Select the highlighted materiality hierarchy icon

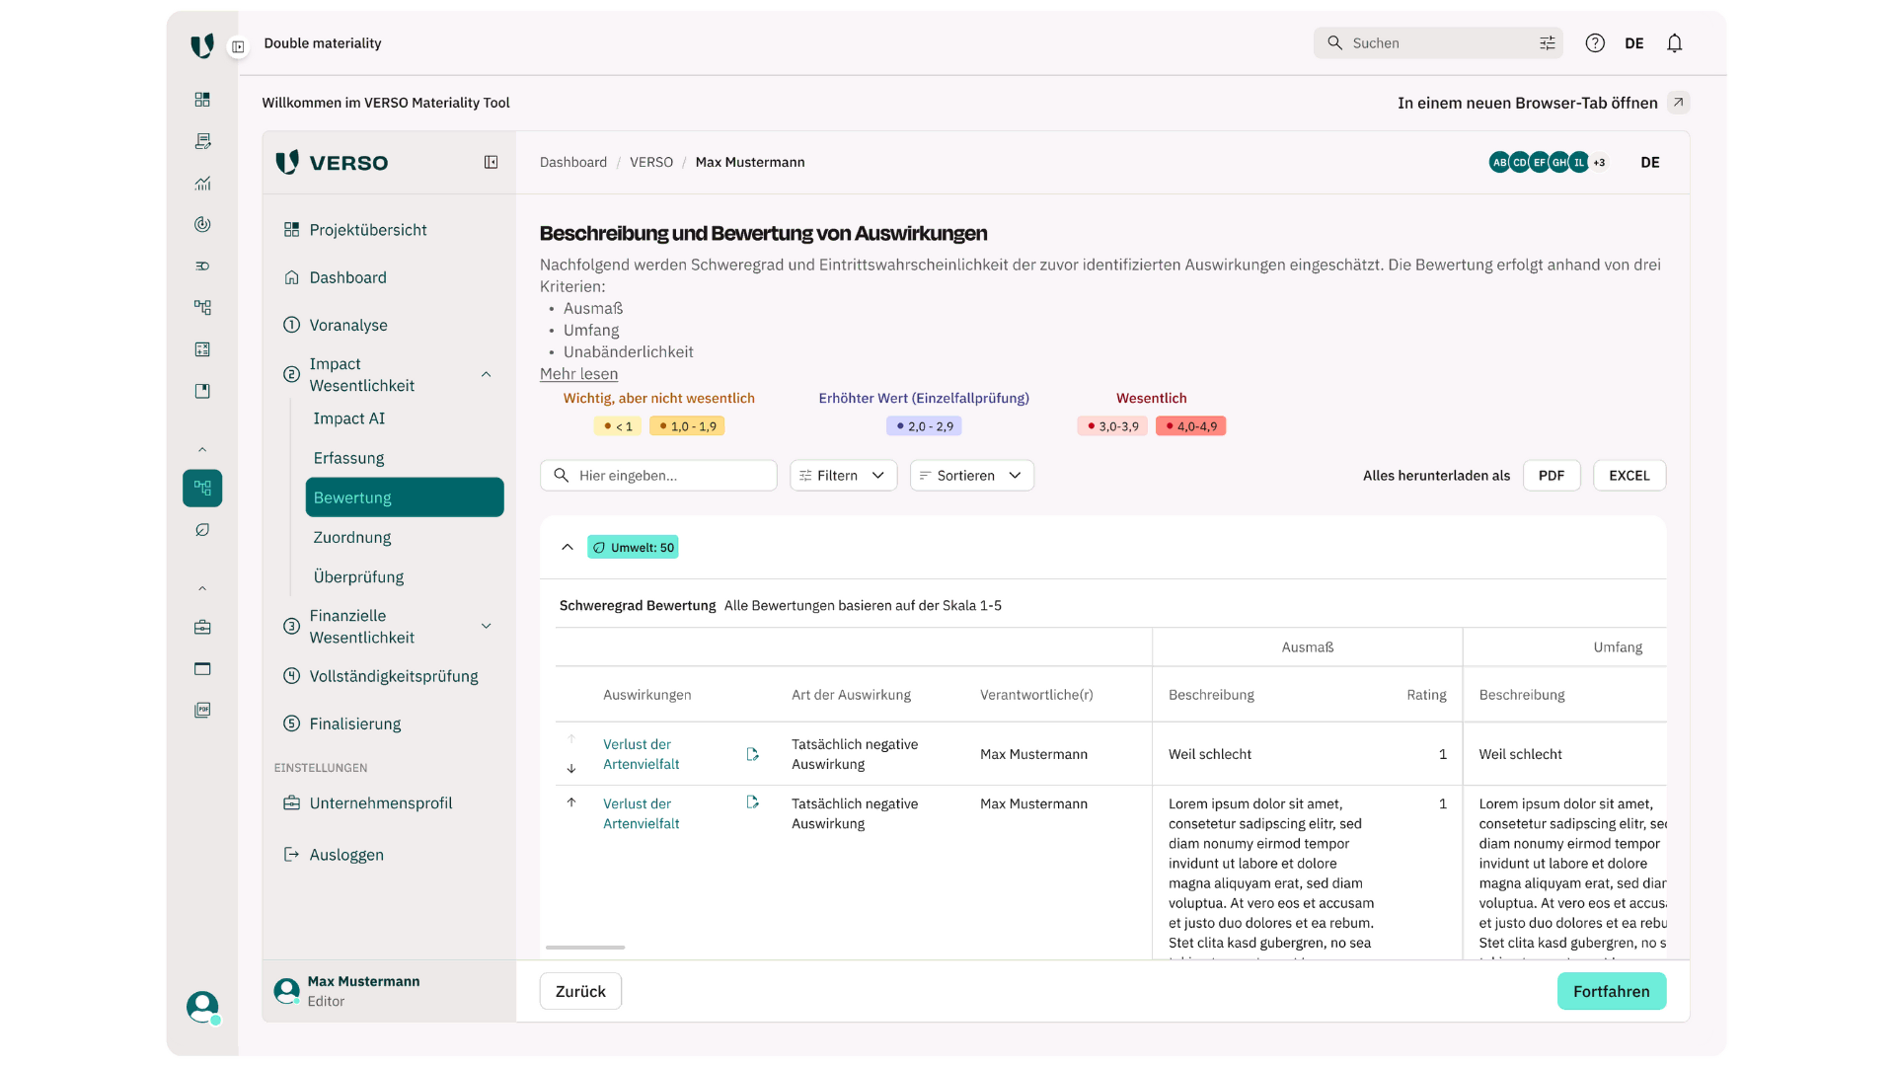point(202,488)
